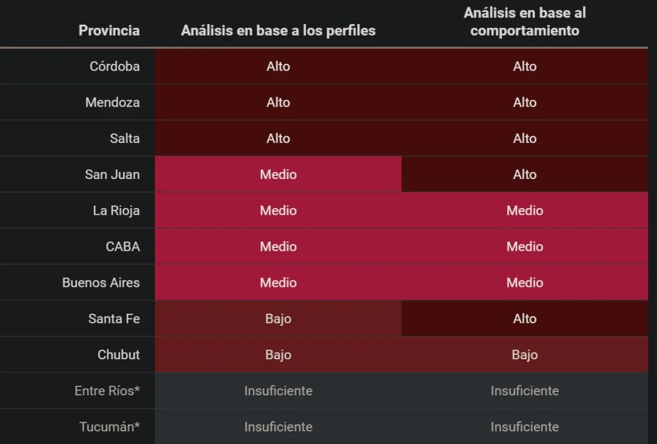Viewport: 657px width, 444px height.
Task: Click CABA's Medio behavior cell
Action: point(525,246)
